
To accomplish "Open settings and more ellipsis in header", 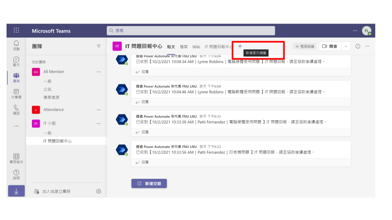I will click(355, 31).
